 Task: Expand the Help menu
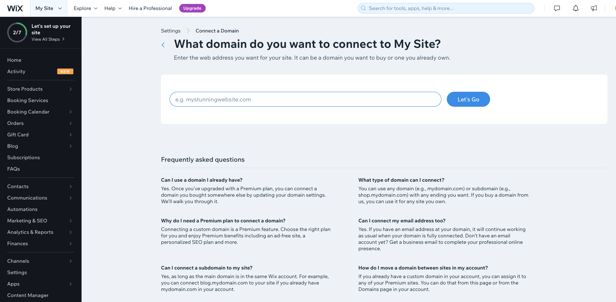(x=113, y=8)
